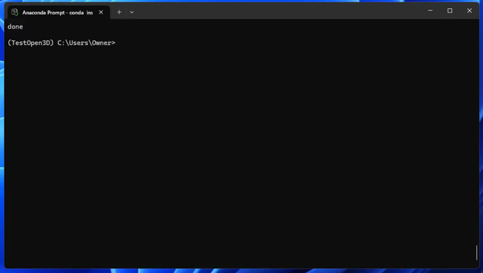The width and height of the screenshot is (483, 273).
Task: Open a new terminal tab
Action: pyautogui.click(x=119, y=13)
